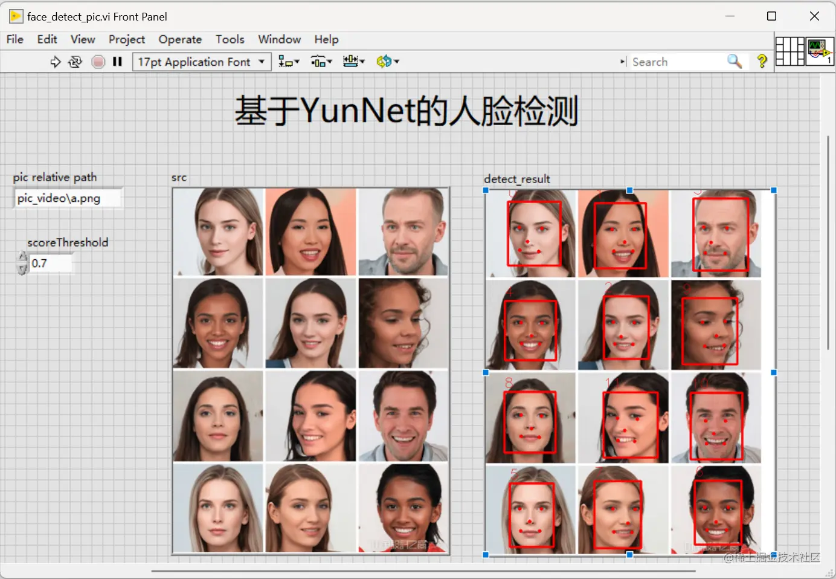Open the Operate menu
The height and width of the screenshot is (579, 836).
click(180, 39)
